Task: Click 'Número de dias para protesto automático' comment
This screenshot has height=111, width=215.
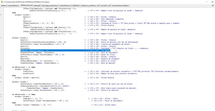Action: point(119,74)
